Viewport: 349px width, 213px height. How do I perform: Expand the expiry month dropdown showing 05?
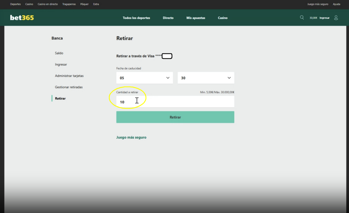pyautogui.click(x=145, y=78)
